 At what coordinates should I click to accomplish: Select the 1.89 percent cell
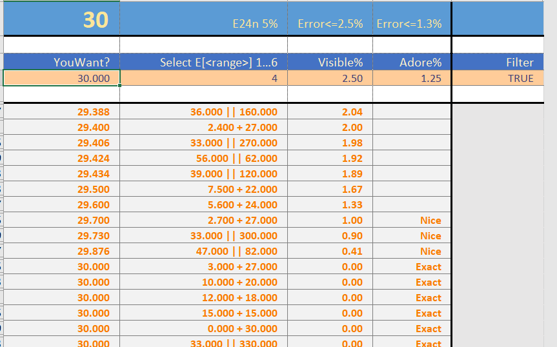(x=330, y=173)
